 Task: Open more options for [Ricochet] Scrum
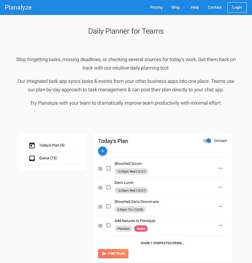(220, 168)
